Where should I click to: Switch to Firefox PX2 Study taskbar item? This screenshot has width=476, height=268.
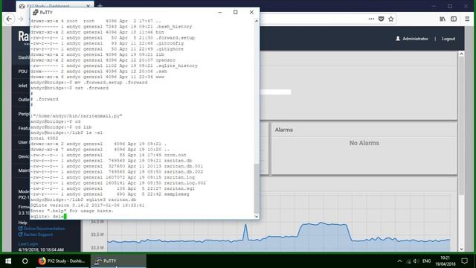62,261
